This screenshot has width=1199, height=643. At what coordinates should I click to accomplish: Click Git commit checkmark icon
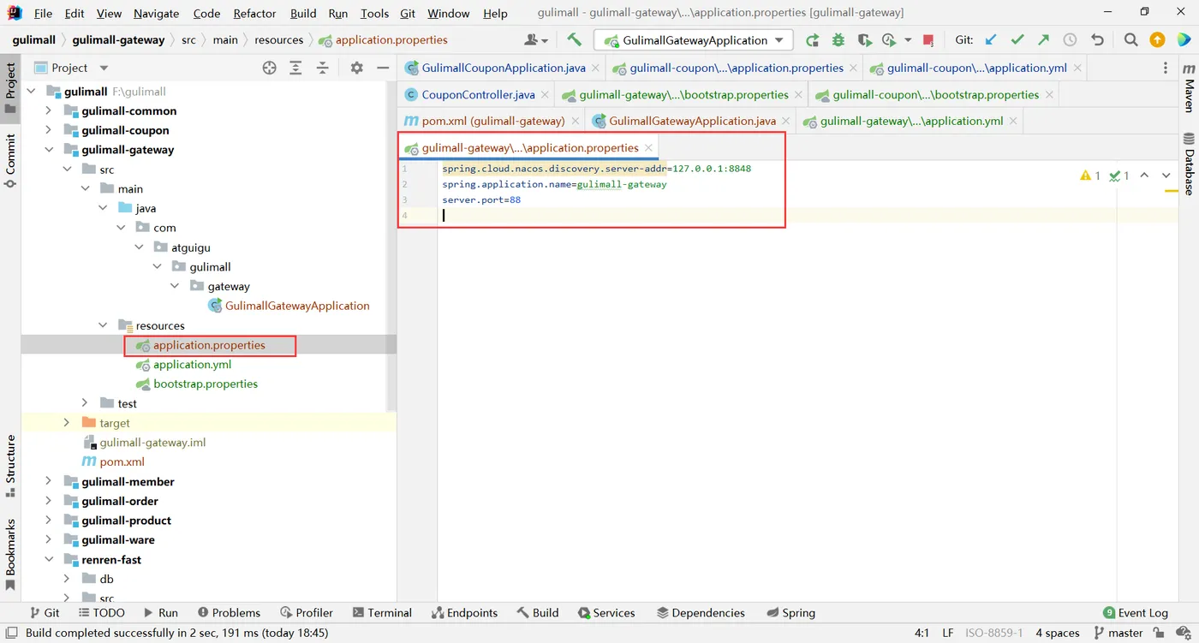click(x=1017, y=39)
